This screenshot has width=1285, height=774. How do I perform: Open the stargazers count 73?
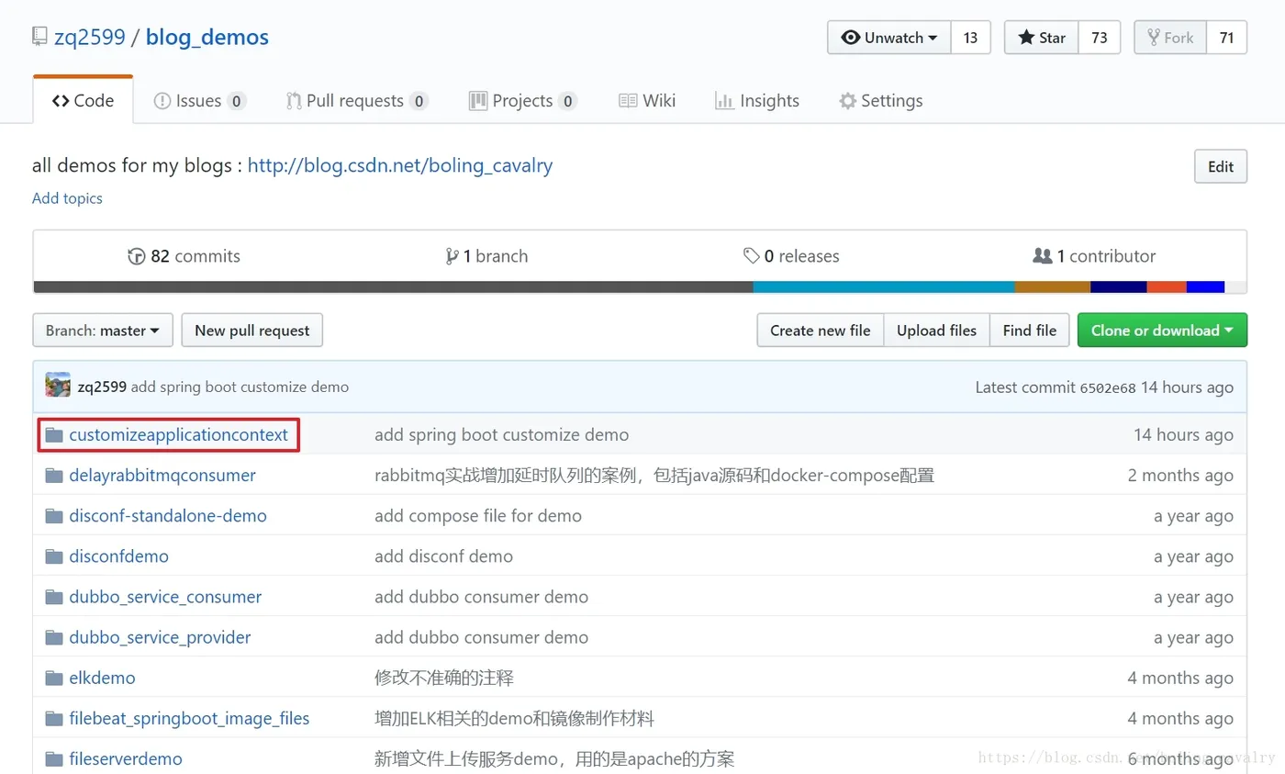(1100, 38)
